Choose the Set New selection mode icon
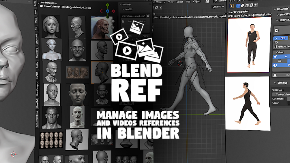 tap(238, 6)
